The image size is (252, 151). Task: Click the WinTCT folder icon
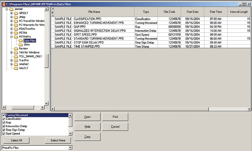pyautogui.click(x=16, y=68)
